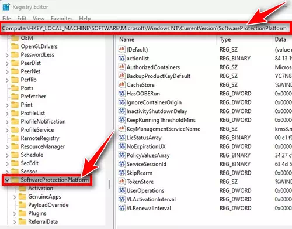The image size is (292, 229).
Task: Select the PolicyValuesArray binary icon
Action: [122, 155]
